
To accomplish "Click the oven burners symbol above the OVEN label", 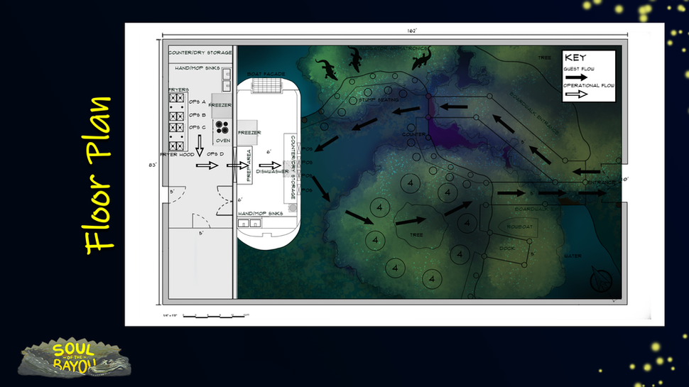I will [x=222, y=127].
